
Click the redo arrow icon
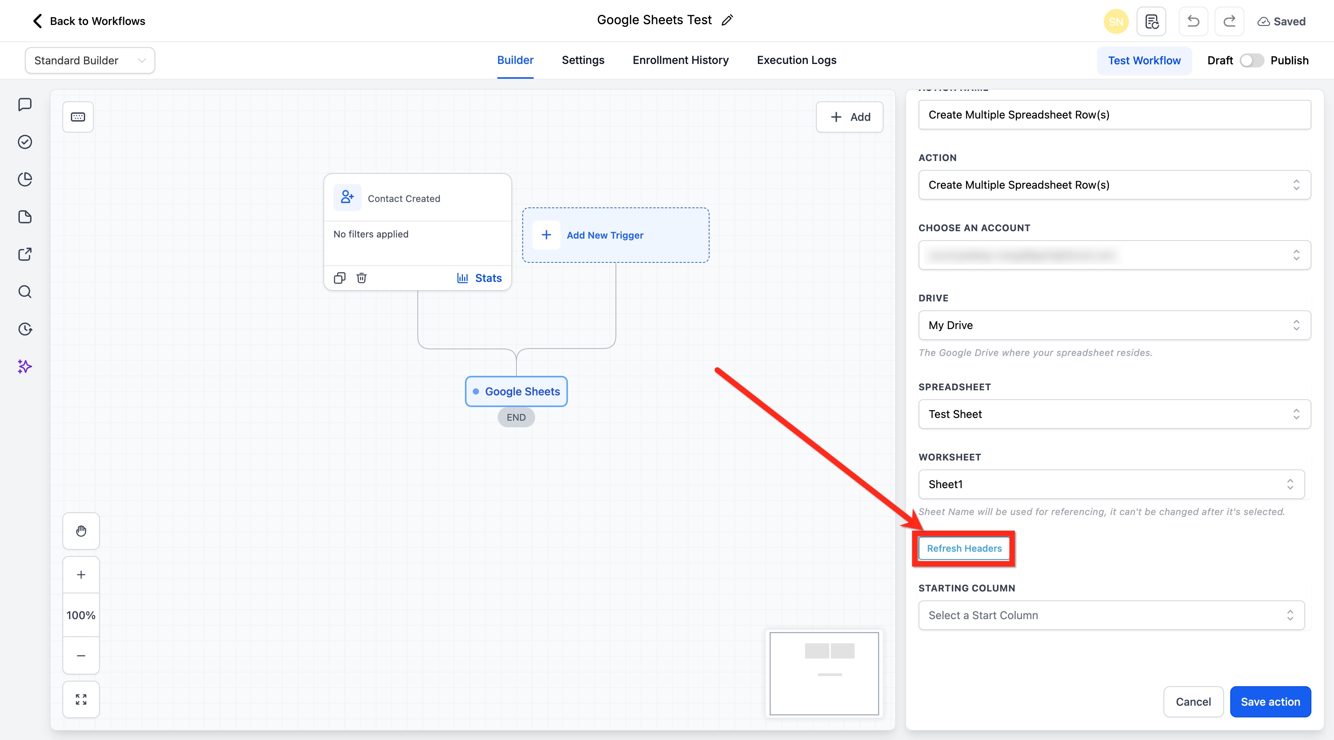1229,21
